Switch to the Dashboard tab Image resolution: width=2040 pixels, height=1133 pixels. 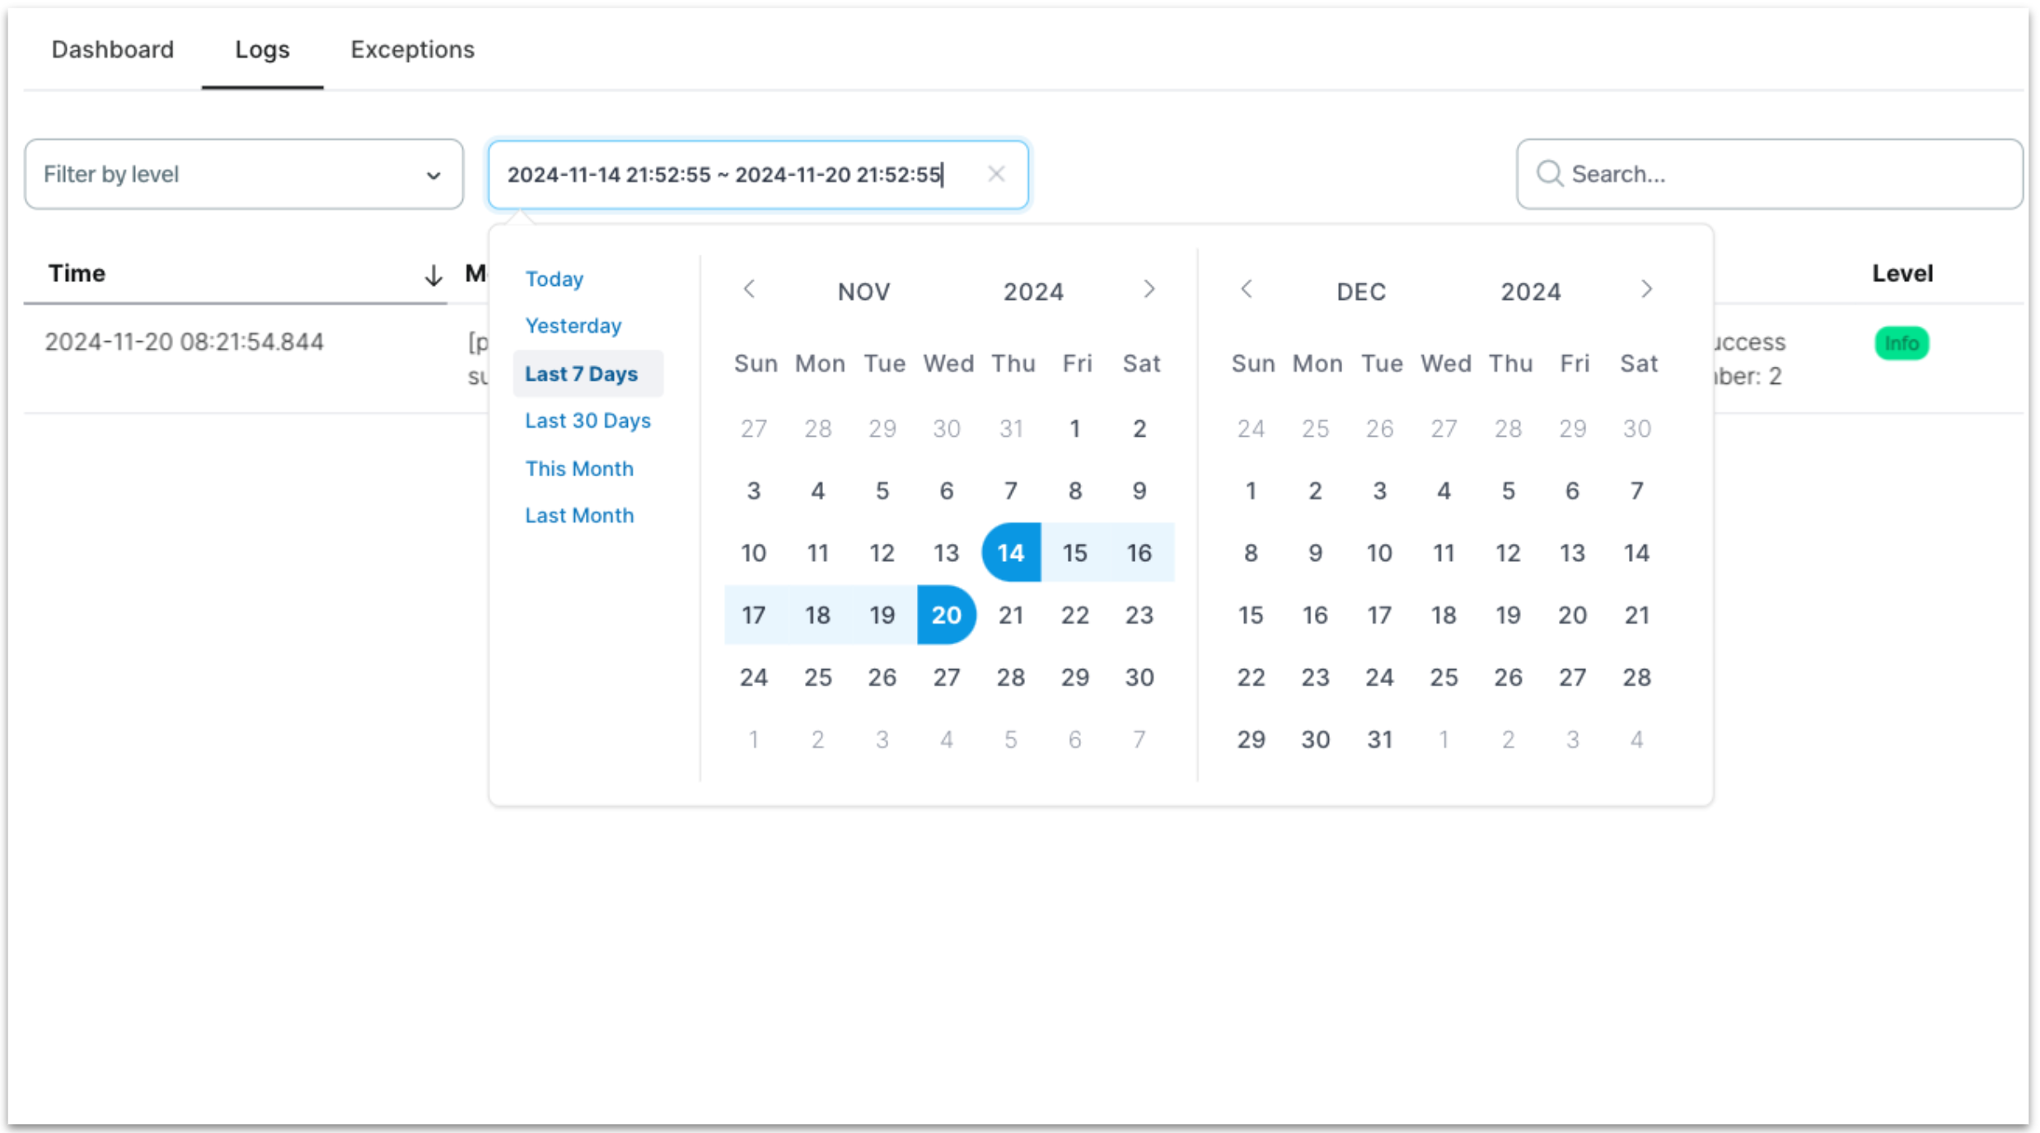tap(113, 49)
